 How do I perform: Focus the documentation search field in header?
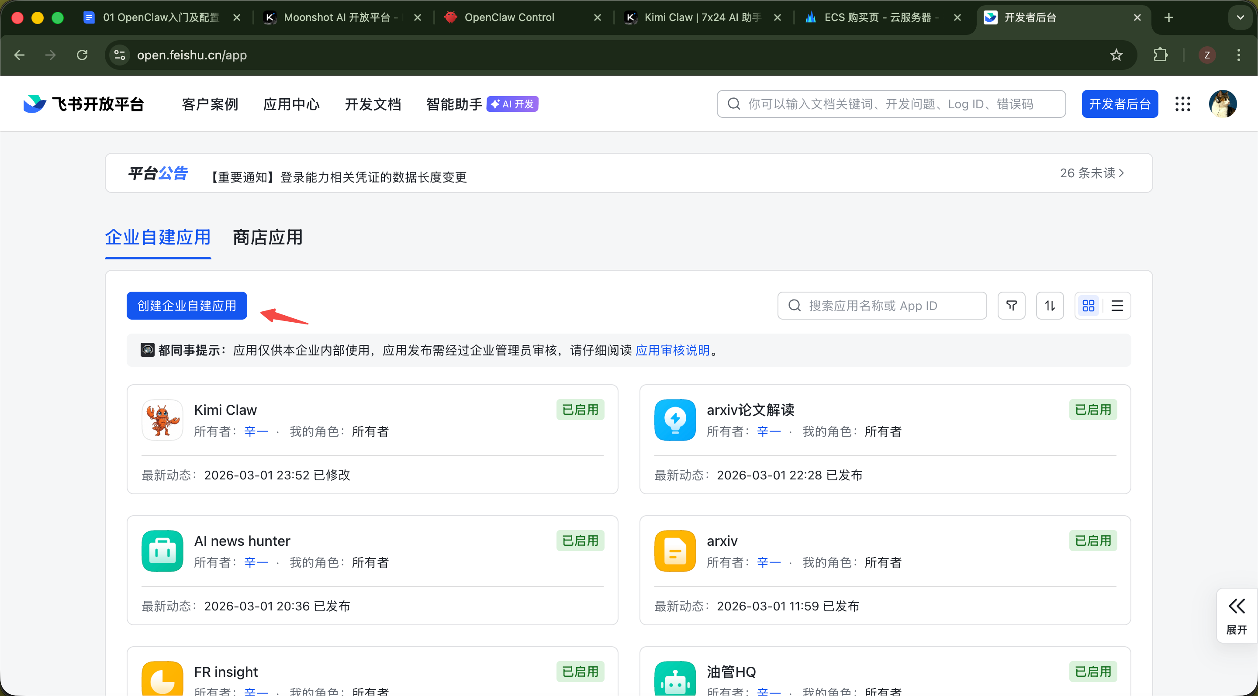point(891,104)
